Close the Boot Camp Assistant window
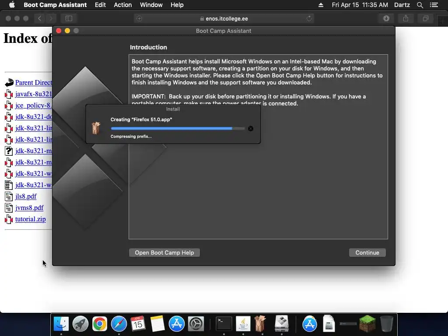Viewport: 448px width, 336px height. [59, 31]
